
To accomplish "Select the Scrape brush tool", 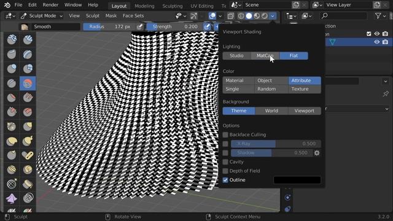I will tap(12, 112).
